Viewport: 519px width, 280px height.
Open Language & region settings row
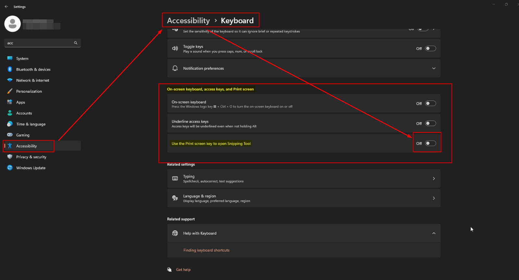304,198
